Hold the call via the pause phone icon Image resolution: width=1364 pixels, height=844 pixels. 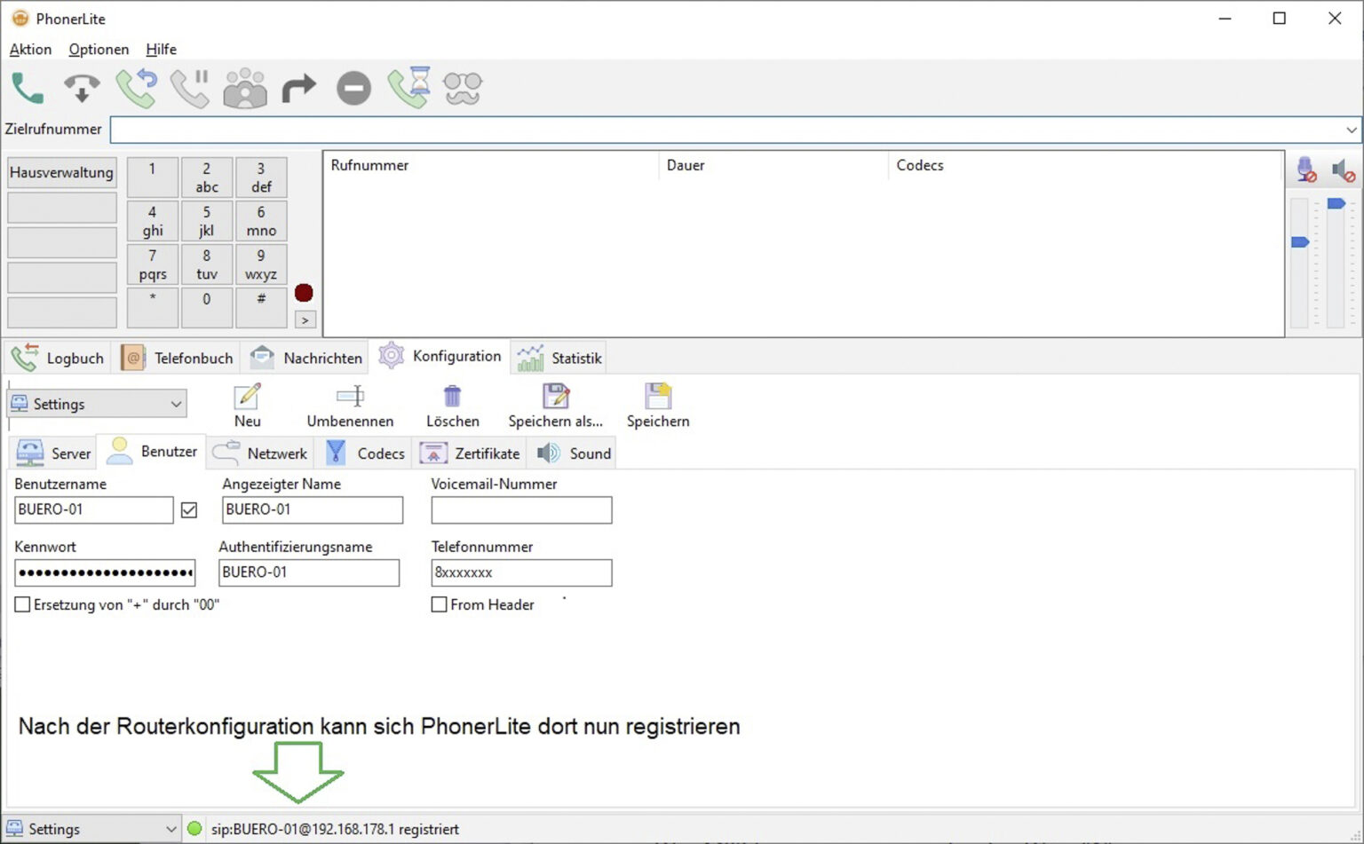point(190,86)
